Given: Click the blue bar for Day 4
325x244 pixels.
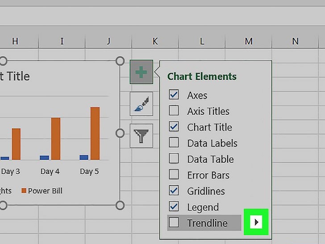Looking at the screenshot, I should click(x=44, y=157).
